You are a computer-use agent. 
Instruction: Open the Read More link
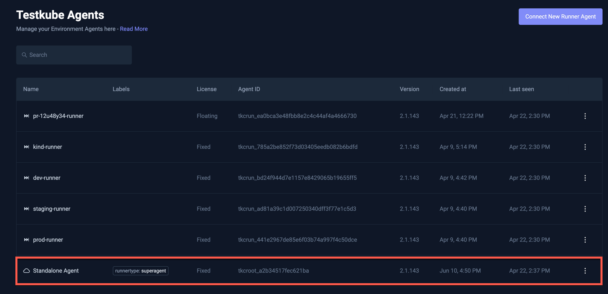[x=133, y=29]
